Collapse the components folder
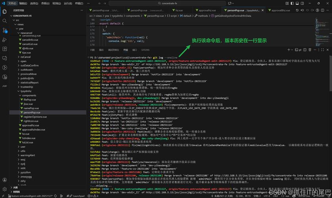The image size is (332, 198). [29, 95]
